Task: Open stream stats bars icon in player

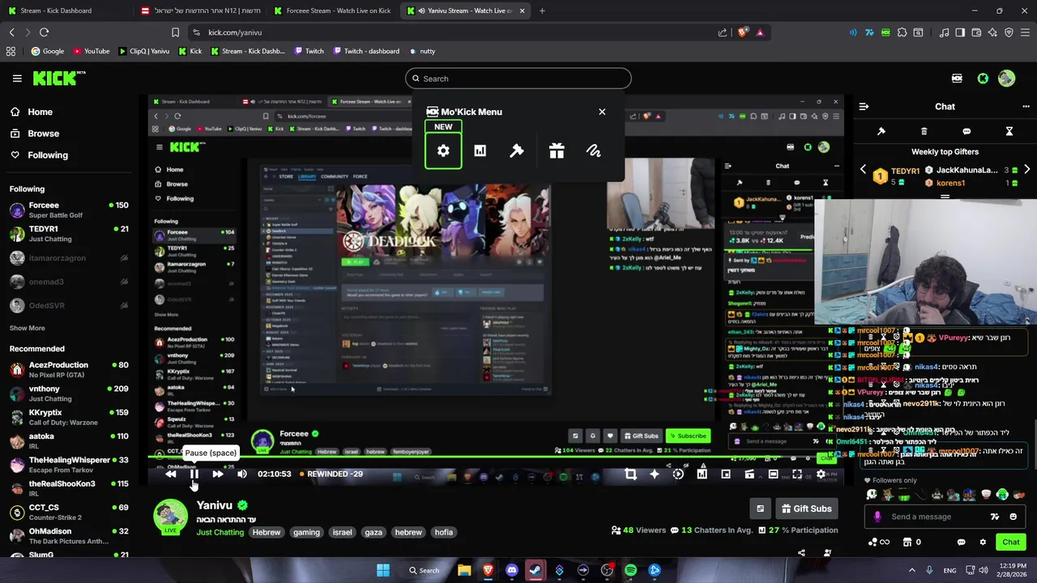Action: pos(702,474)
